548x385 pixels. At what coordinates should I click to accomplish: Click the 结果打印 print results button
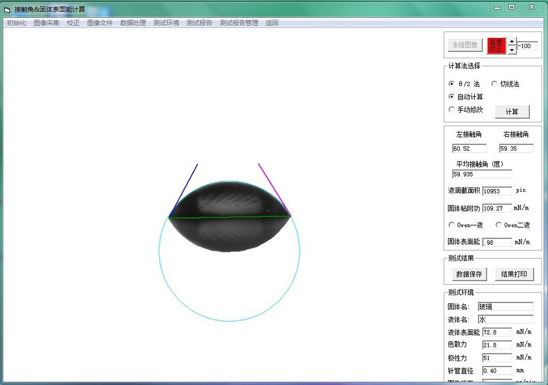point(514,274)
